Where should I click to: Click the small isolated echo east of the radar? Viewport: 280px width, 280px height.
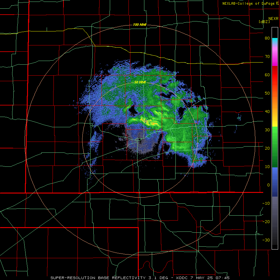[239, 118]
